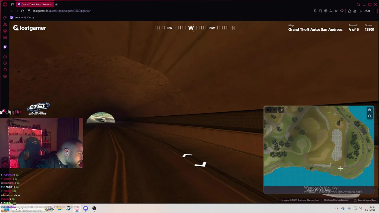The image size is (379, 213).
Task: Add page to bookmarks heart icon
Action: 342,11
